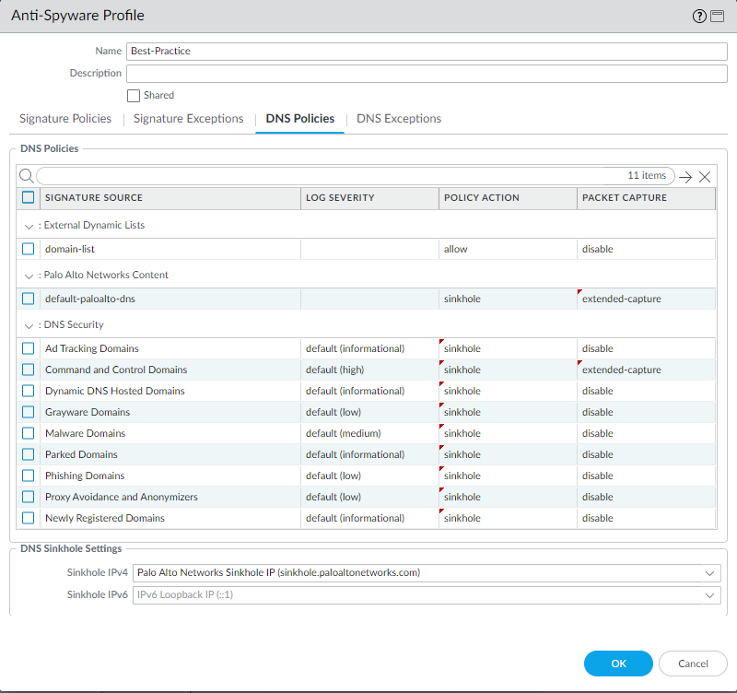Click the Policy Action column header

pyautogui.click(x=508, y=197)
